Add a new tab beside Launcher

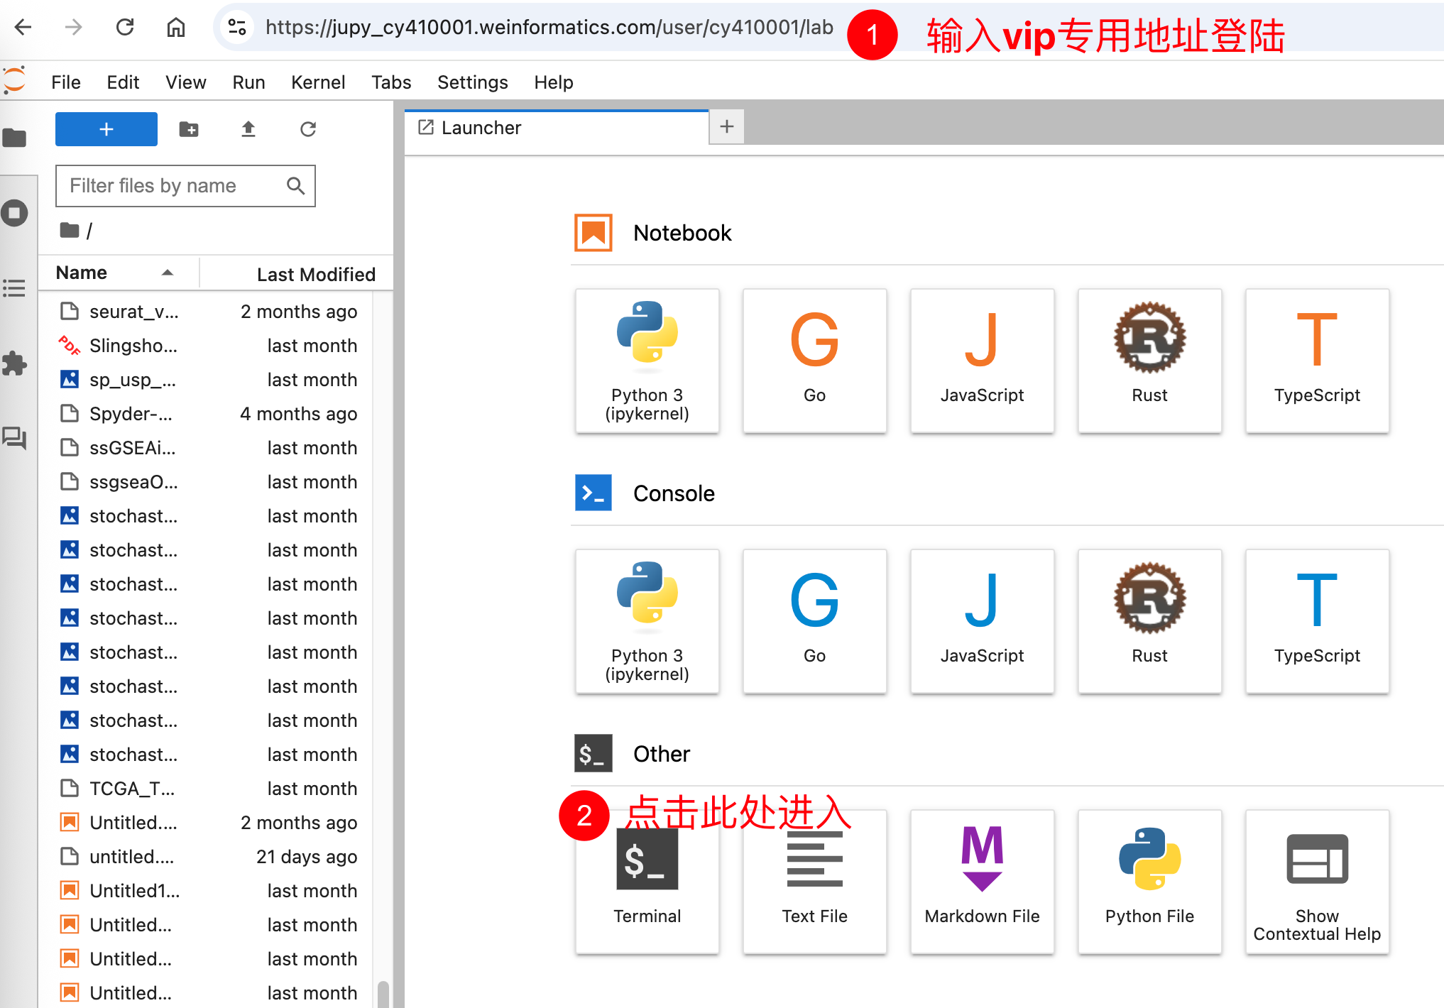(x=726, y=127)
